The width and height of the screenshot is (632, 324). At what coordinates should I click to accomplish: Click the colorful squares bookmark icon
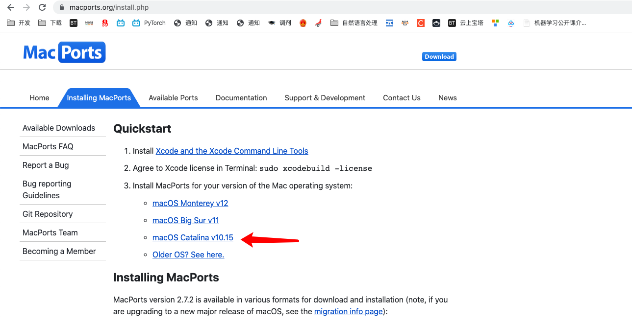(x=495, y=23)
